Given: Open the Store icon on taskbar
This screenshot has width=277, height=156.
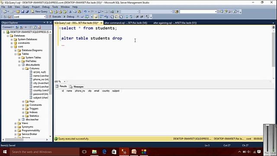Looking at the screenshot, I should pos(114,152).
